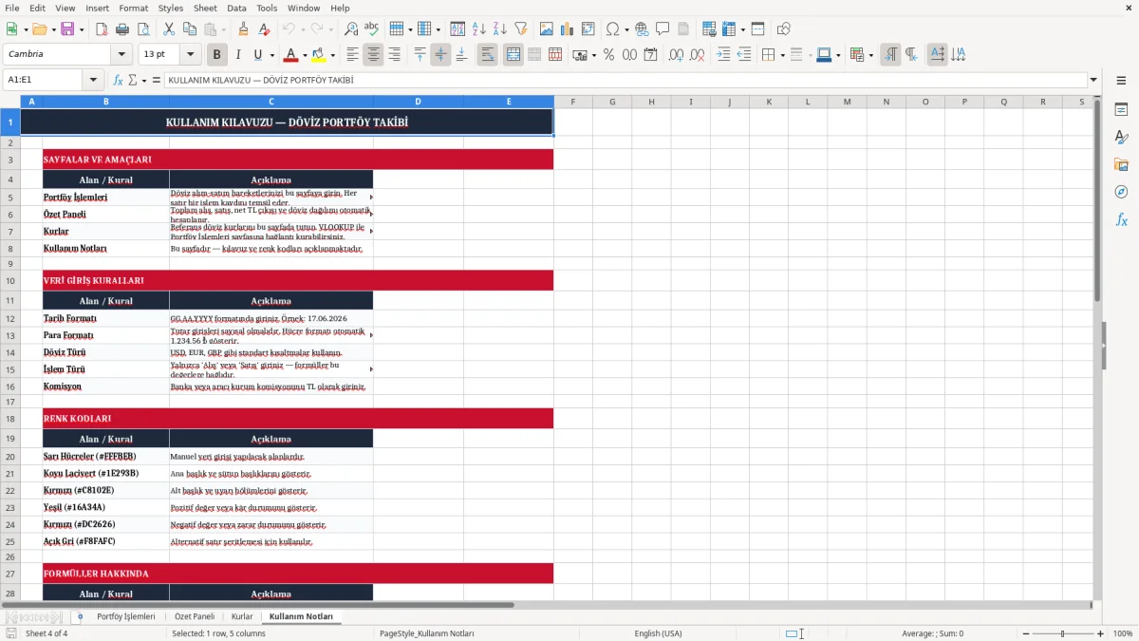Open the sidebar Properties icon
The image size is (1139, 641).
coord(1121,110)
